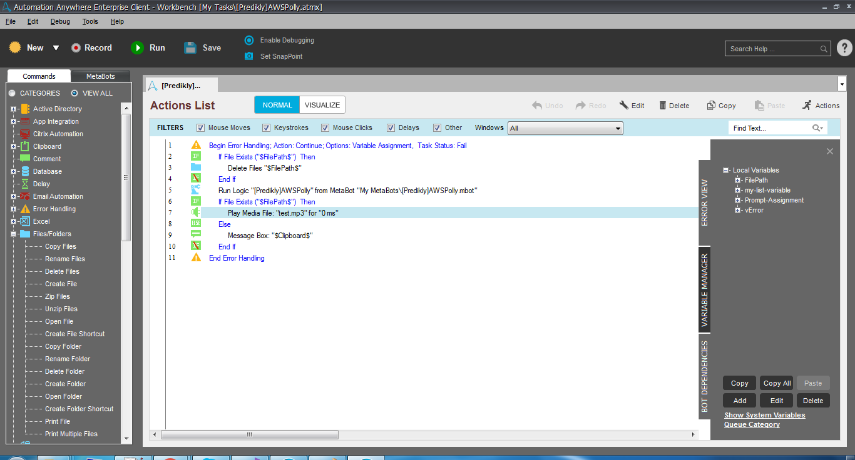
Task: Select the Comment command icon
Action: pyautogui.click(x=24, y=159)
